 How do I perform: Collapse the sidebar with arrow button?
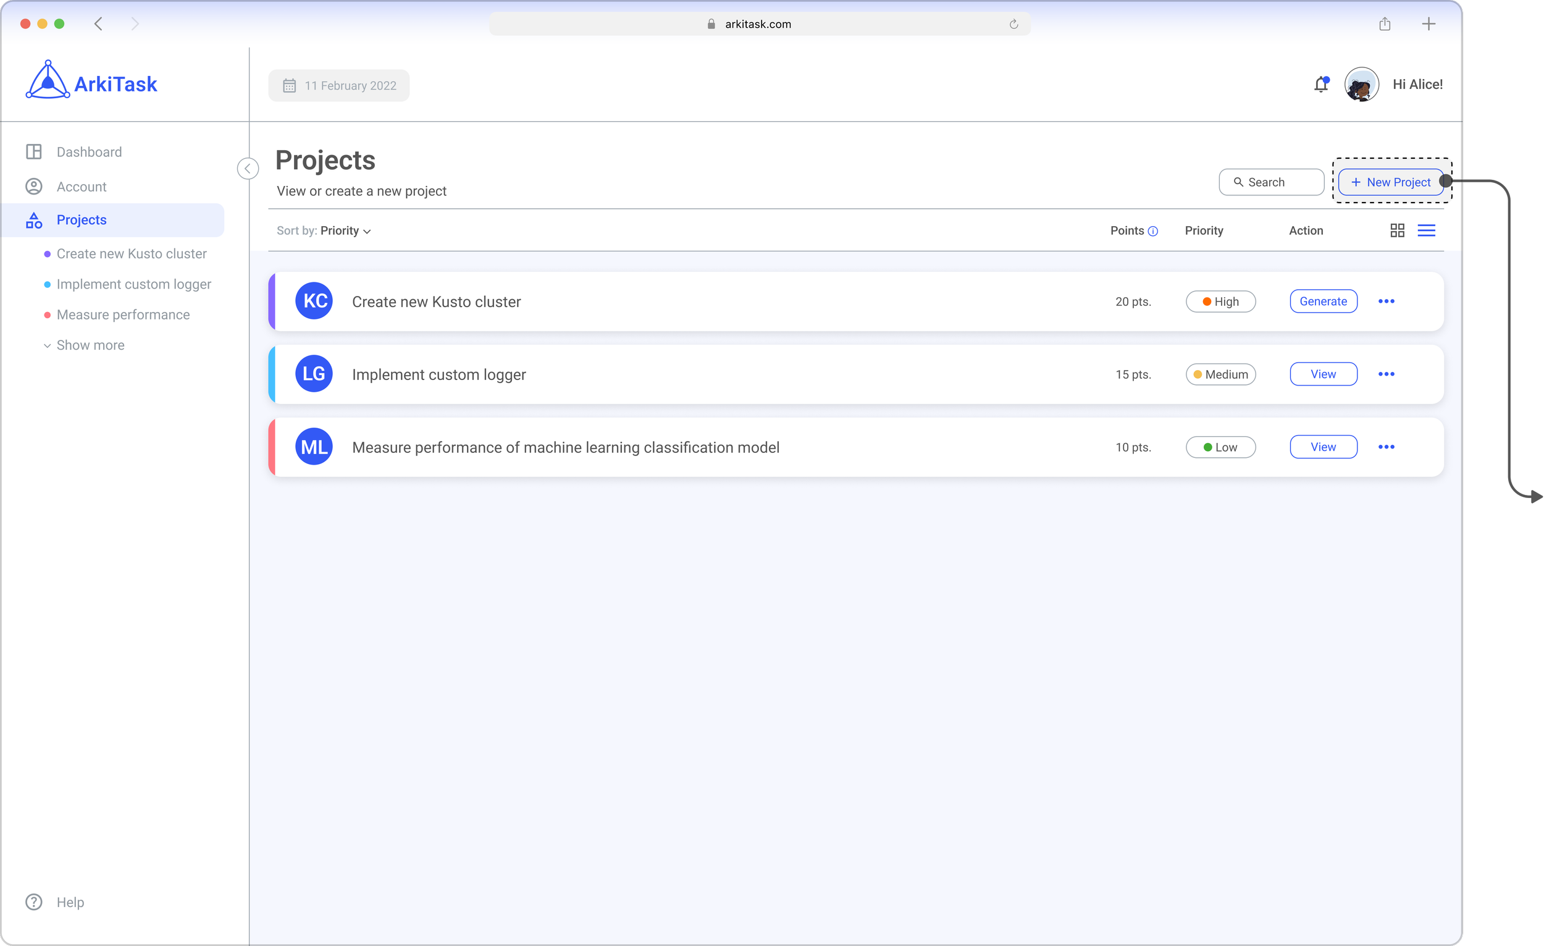point(248,169)
